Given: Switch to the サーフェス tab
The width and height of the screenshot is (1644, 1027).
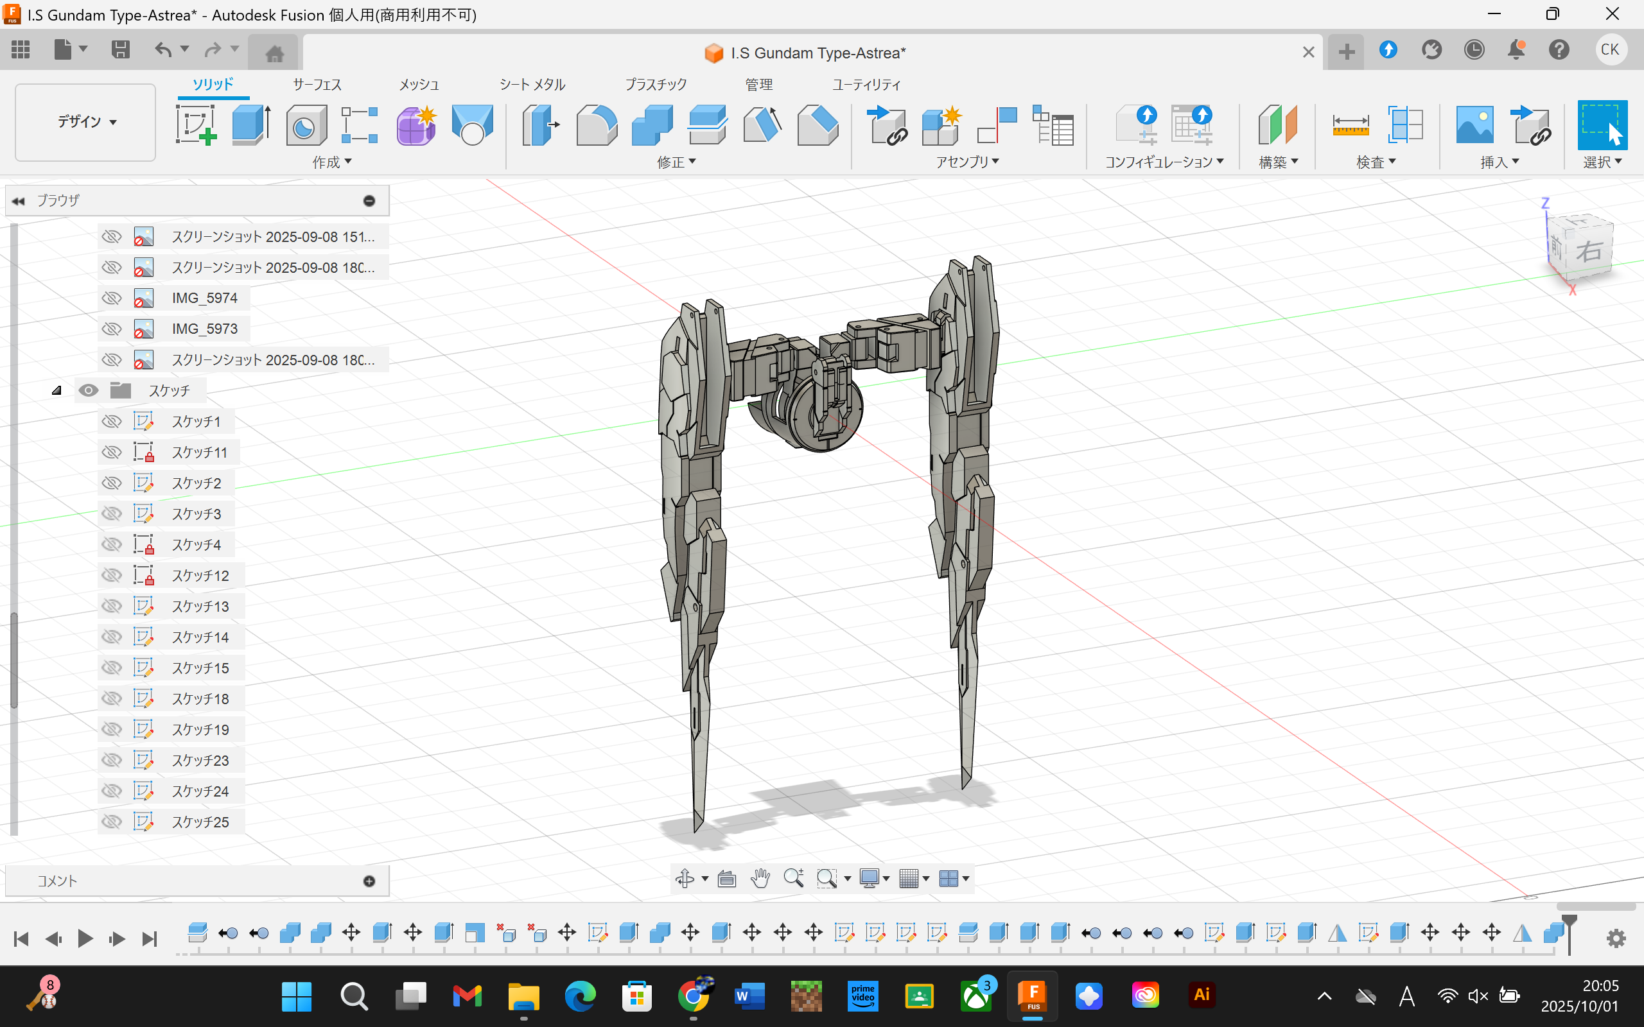Looking at the screenshot, I should (317, 84).
